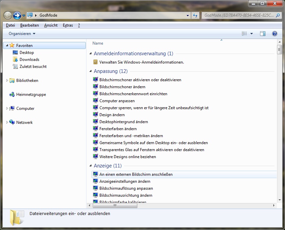Click the vertical scrollbar thumb

point(279,50)
